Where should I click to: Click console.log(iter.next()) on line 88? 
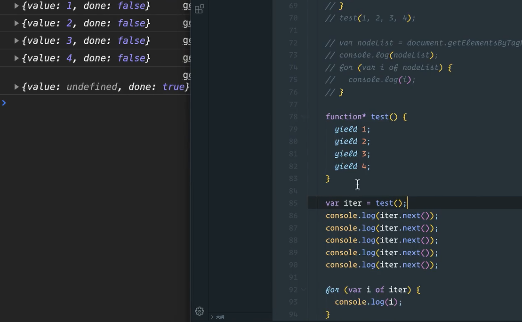(x=382, y=241)
